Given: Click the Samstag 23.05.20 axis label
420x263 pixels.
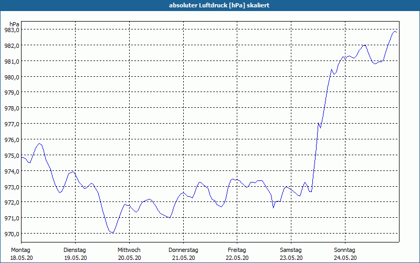Looking at the screenshot, I should [291, 254].
